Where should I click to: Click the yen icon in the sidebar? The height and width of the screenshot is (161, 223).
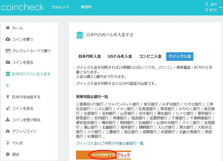pyautogui.click(x=8, y=96)
